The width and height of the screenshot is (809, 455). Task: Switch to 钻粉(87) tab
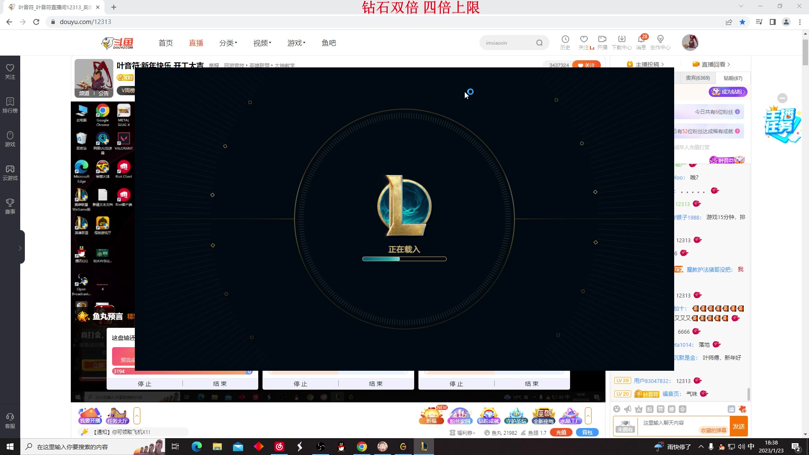coord(733,78)
